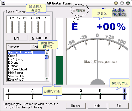
Task: Select the Standard E (default) preset
Action: click(x=26, y=52)
